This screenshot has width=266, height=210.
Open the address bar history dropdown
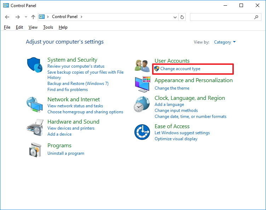(x=175, y=17)
